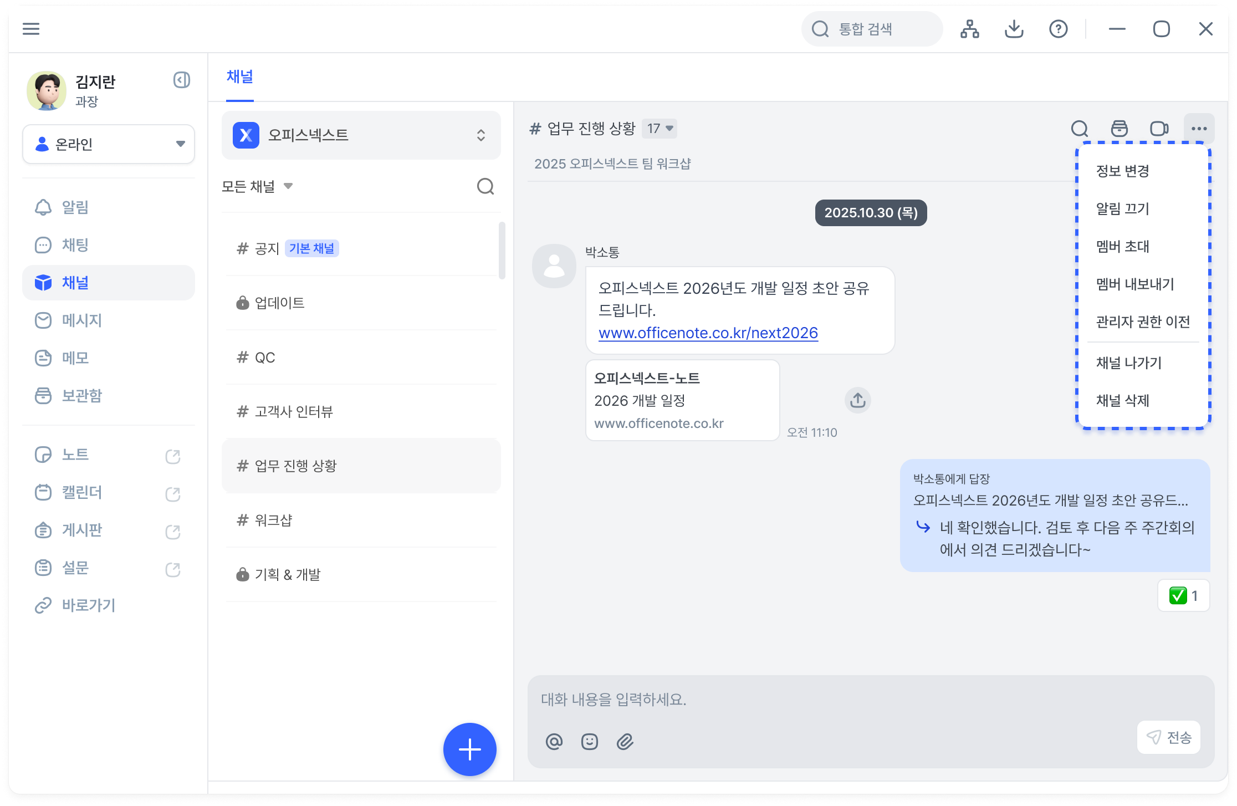Image resolution: width=1237 pixels, height=806 pixels.
Task: Click the attach file paperclip icon
Action: coord(625,741)
